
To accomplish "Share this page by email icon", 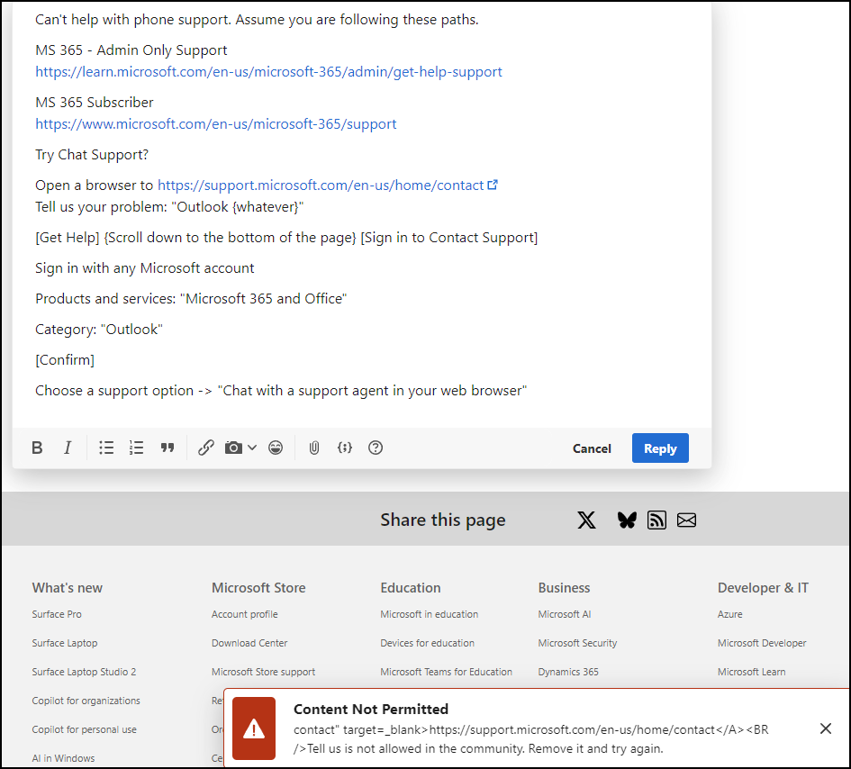I will (686, 520).
